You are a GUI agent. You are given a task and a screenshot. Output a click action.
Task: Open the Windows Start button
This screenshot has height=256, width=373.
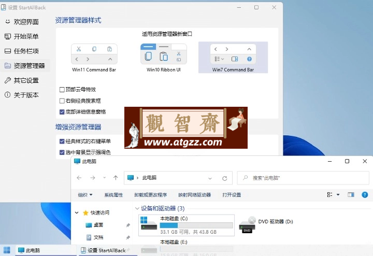click(7, 250)
